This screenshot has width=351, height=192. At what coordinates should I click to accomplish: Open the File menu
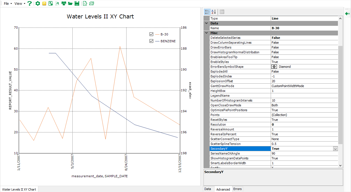coord(8,3)
